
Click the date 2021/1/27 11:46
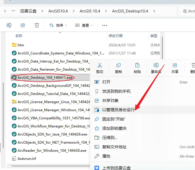(122, 53)
